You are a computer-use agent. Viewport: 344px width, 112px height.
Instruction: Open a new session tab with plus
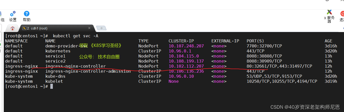point(101,28)
